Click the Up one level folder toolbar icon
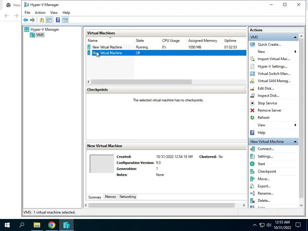Viewport: 308px width, 231px height. coord(42,20)
